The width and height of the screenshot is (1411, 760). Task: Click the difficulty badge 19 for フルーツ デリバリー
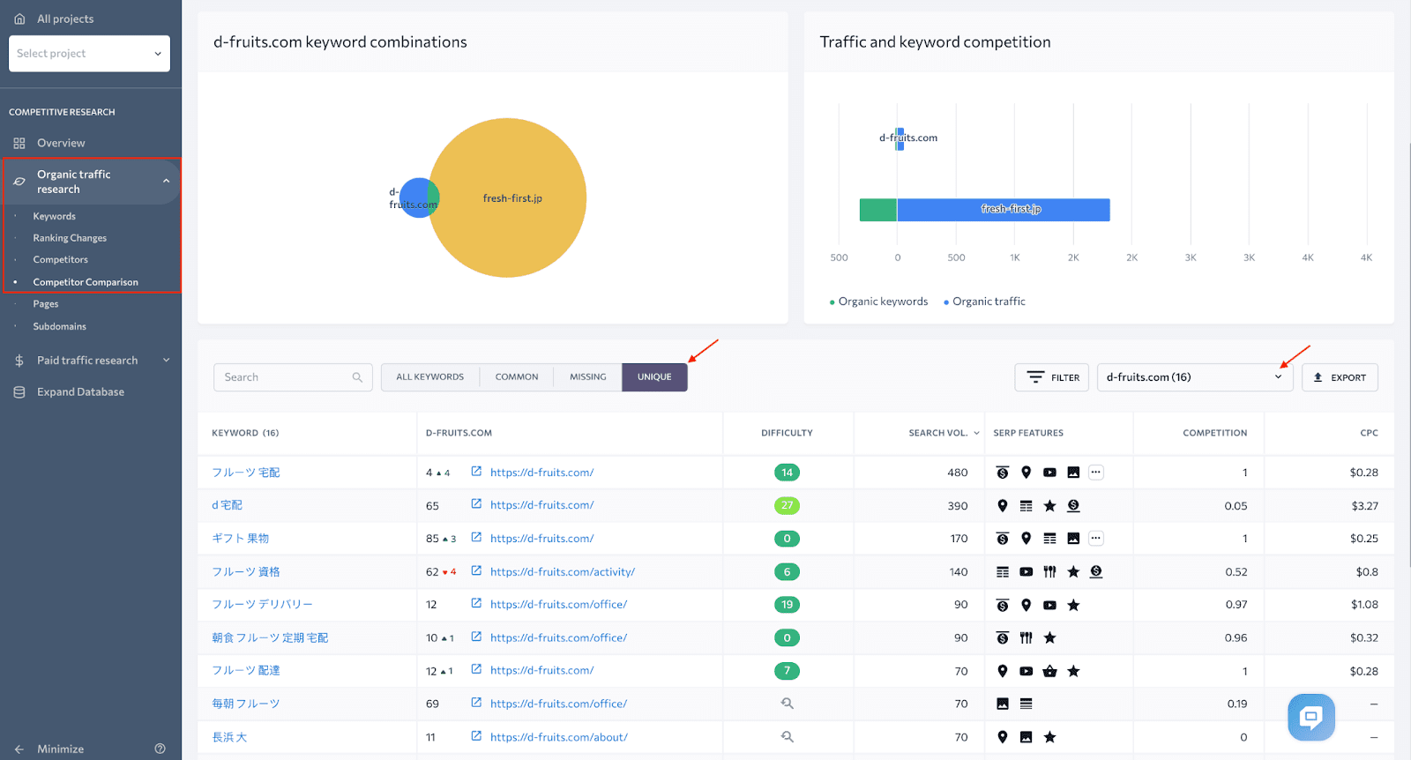coord(787,605)
